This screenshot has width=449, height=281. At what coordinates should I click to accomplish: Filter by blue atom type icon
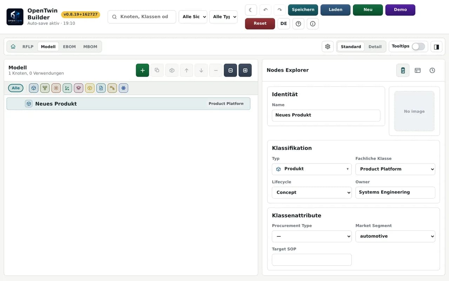[123, 88]
